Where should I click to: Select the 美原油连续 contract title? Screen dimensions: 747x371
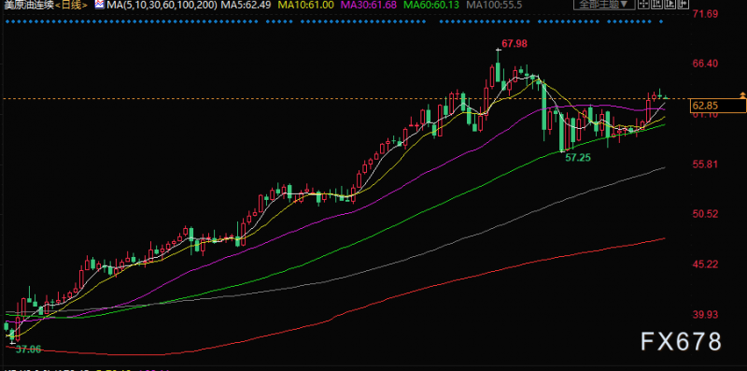click(x=29, y=6)
